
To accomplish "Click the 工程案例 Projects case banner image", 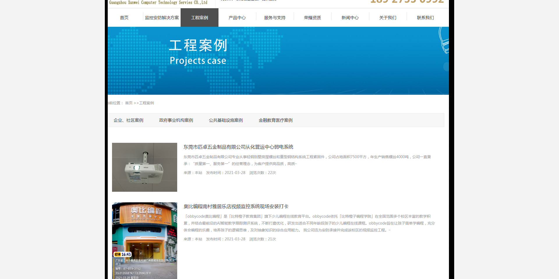I will (278, 61).
